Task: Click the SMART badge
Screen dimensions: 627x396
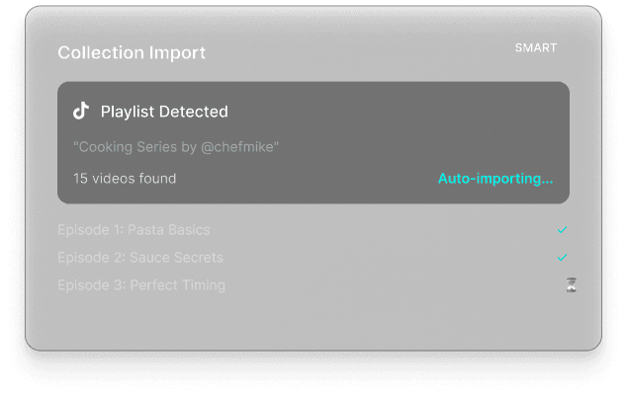Action: point(536,48)
